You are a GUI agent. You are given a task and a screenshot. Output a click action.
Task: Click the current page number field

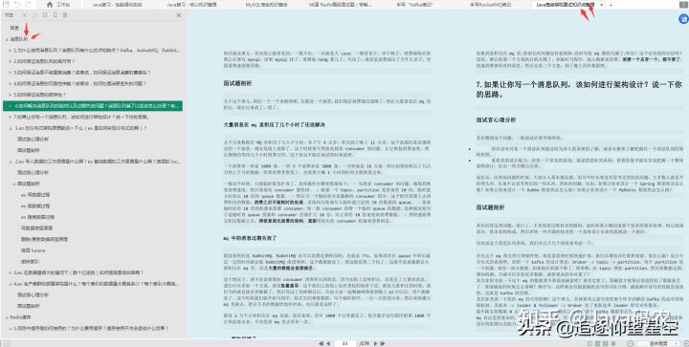pyautogui.click(x=344, y=343)
